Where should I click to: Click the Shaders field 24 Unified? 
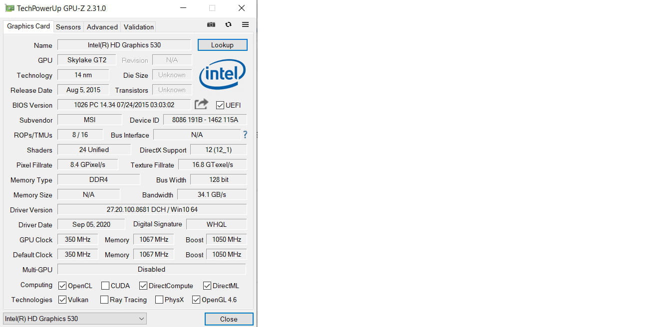click(94, 150)
